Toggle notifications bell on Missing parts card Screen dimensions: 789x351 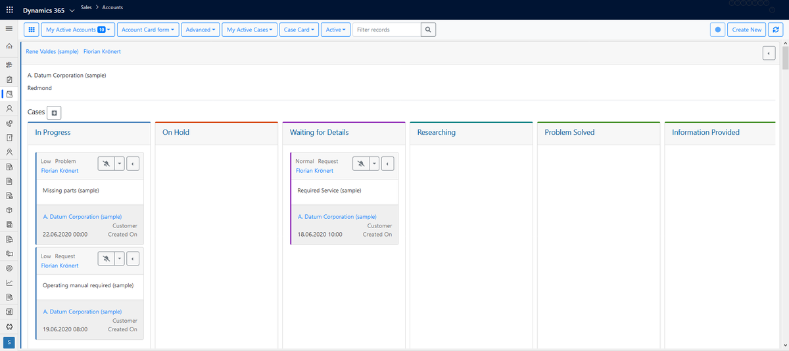point(105,164)
